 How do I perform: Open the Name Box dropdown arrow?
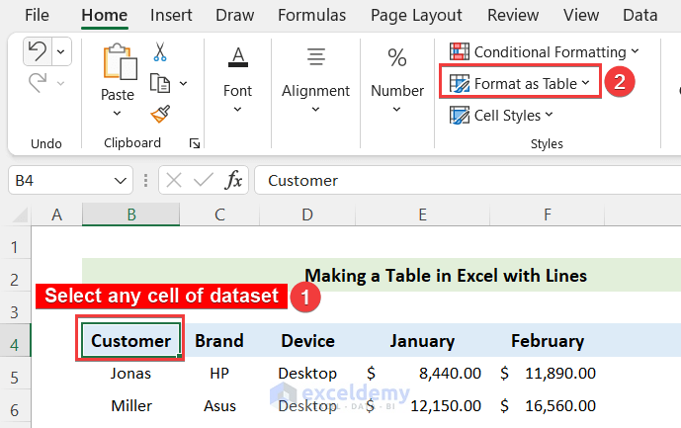point(122,181)
